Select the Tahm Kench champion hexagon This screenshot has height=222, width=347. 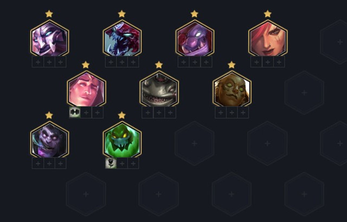coord(159,90)
